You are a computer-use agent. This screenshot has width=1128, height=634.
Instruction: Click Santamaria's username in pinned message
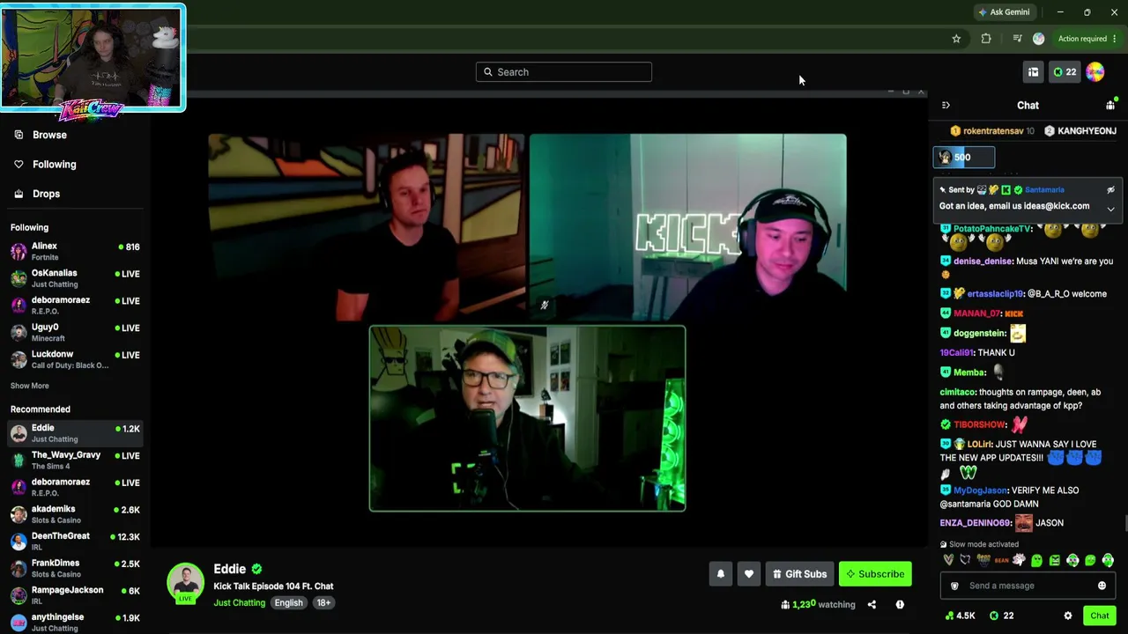click(1044, 190)
